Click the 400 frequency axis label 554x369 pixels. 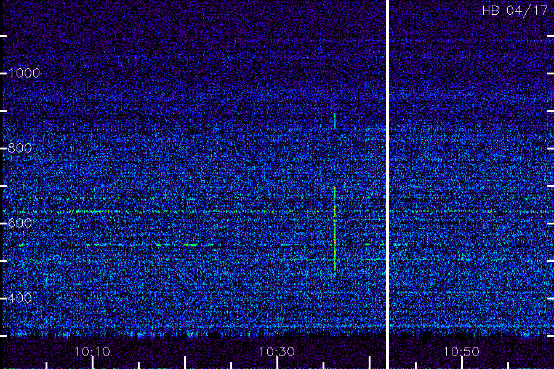click(20, 298)
